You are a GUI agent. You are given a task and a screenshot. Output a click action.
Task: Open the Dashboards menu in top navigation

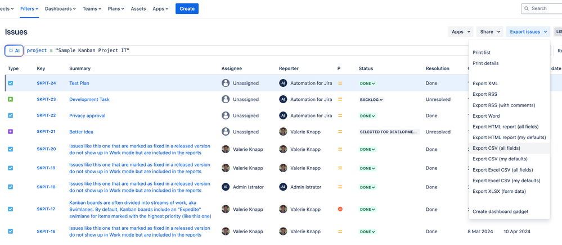click(x=60, y=9)
